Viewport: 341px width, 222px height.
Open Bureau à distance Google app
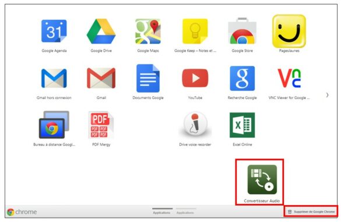[54, 125]
